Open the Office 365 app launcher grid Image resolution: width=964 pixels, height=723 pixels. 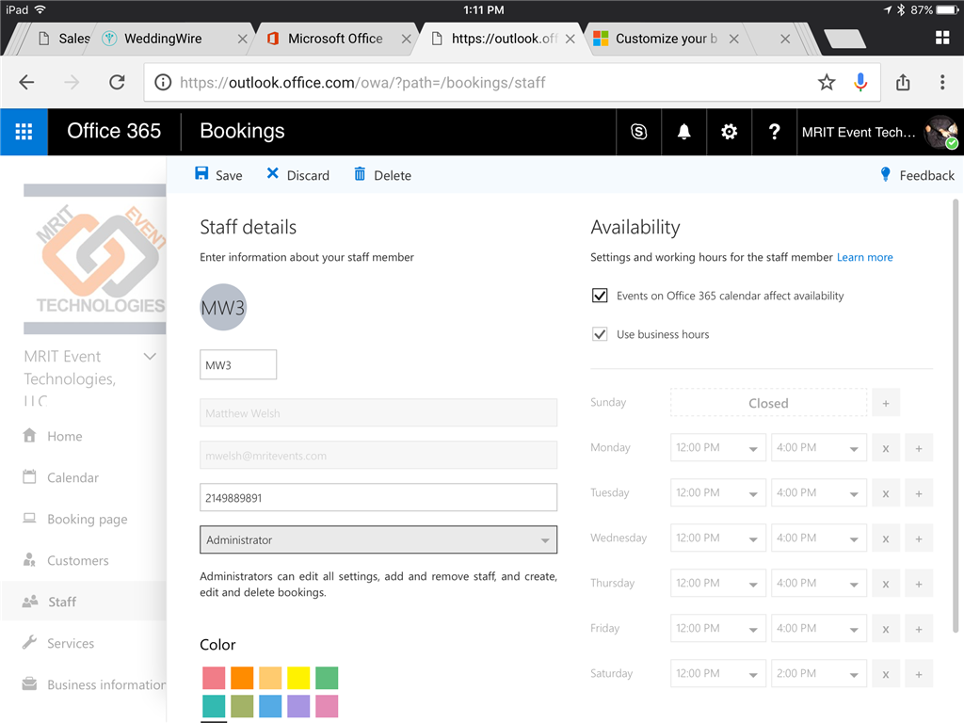[24, 132]
